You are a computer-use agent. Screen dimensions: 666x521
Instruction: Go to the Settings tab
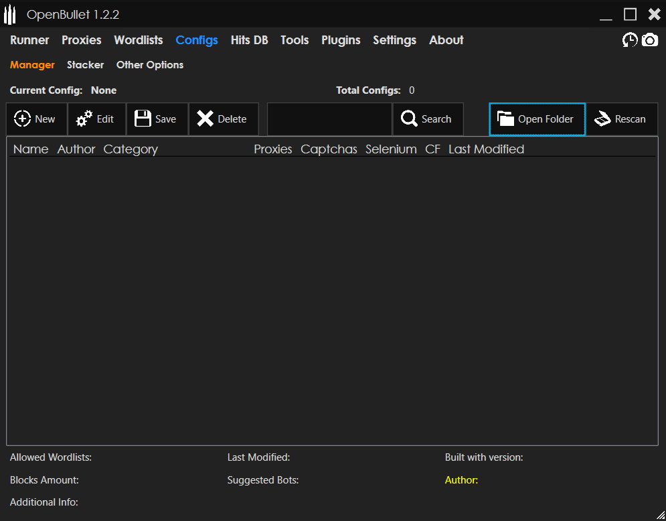tap(395, 40)
